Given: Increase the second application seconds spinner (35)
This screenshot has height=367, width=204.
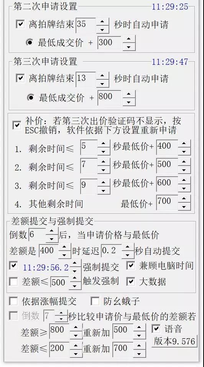Looking at the screenshot, I should coord(102,21).
